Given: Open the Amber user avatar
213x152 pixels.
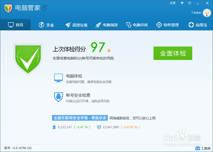Looking at the screenshot, I should (207, 13).
